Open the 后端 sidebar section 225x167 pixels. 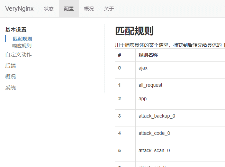pos(10,65)
